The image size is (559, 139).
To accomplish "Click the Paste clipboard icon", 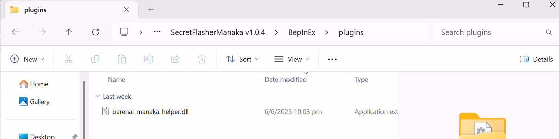I will [122, 59].
